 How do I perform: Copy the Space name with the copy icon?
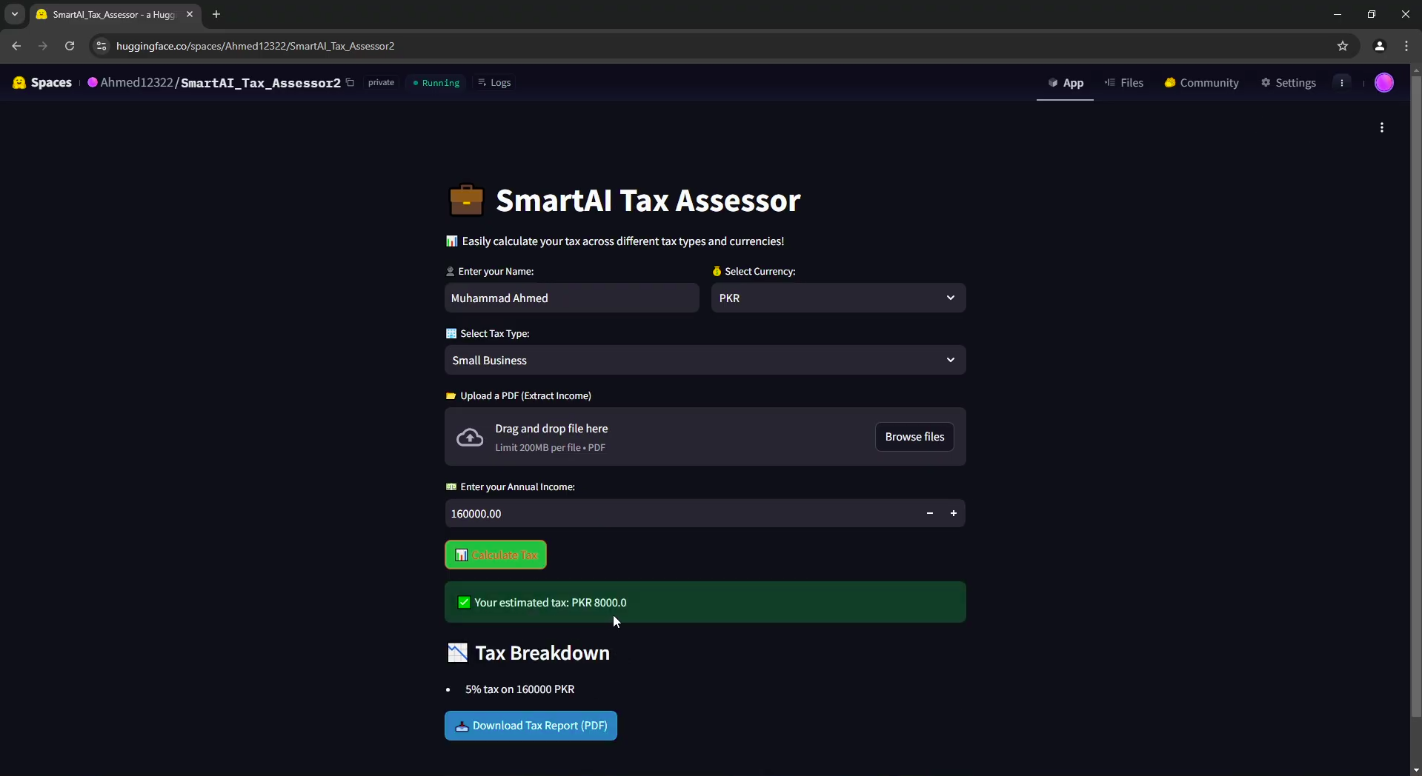pyautogui.click(x=350, y=82)
